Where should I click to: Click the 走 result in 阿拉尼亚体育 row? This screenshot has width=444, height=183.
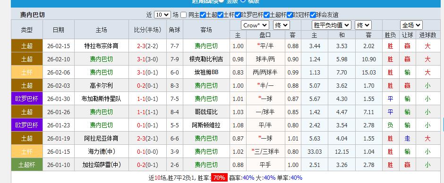(408, 138)
